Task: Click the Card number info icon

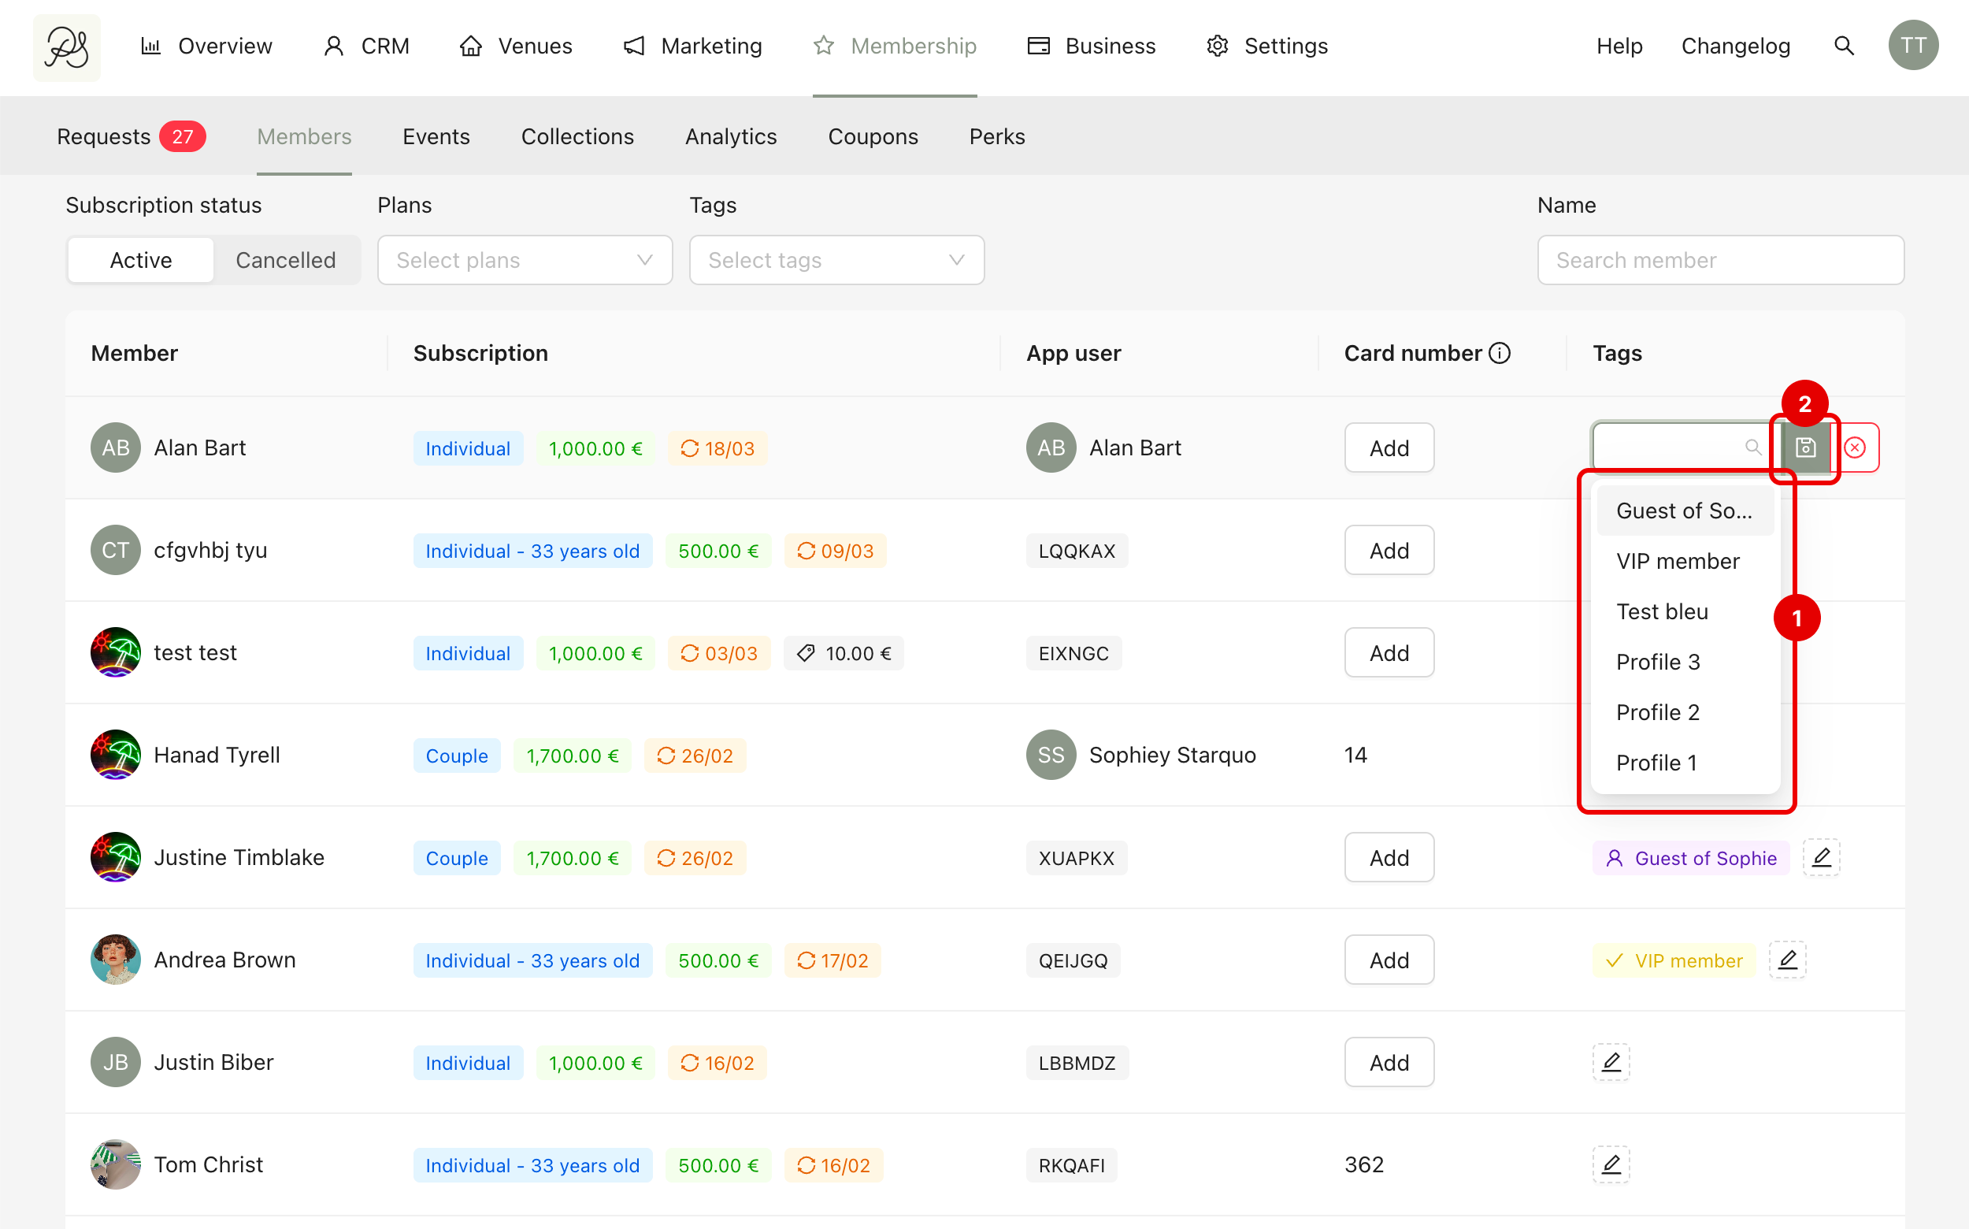Action: click(1500, 353)
